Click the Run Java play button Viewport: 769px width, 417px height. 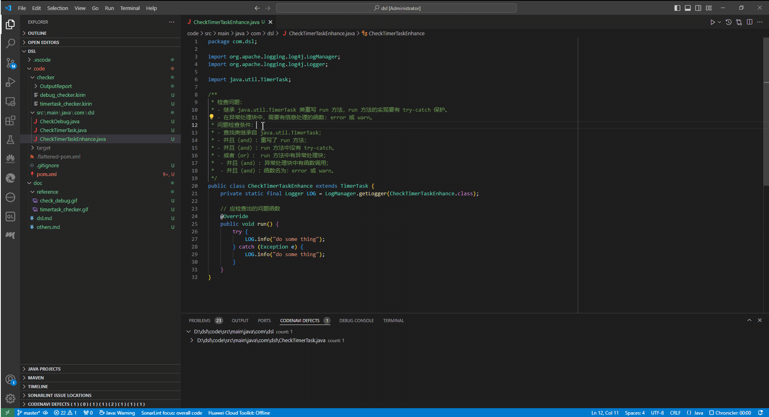click(712, 22)
